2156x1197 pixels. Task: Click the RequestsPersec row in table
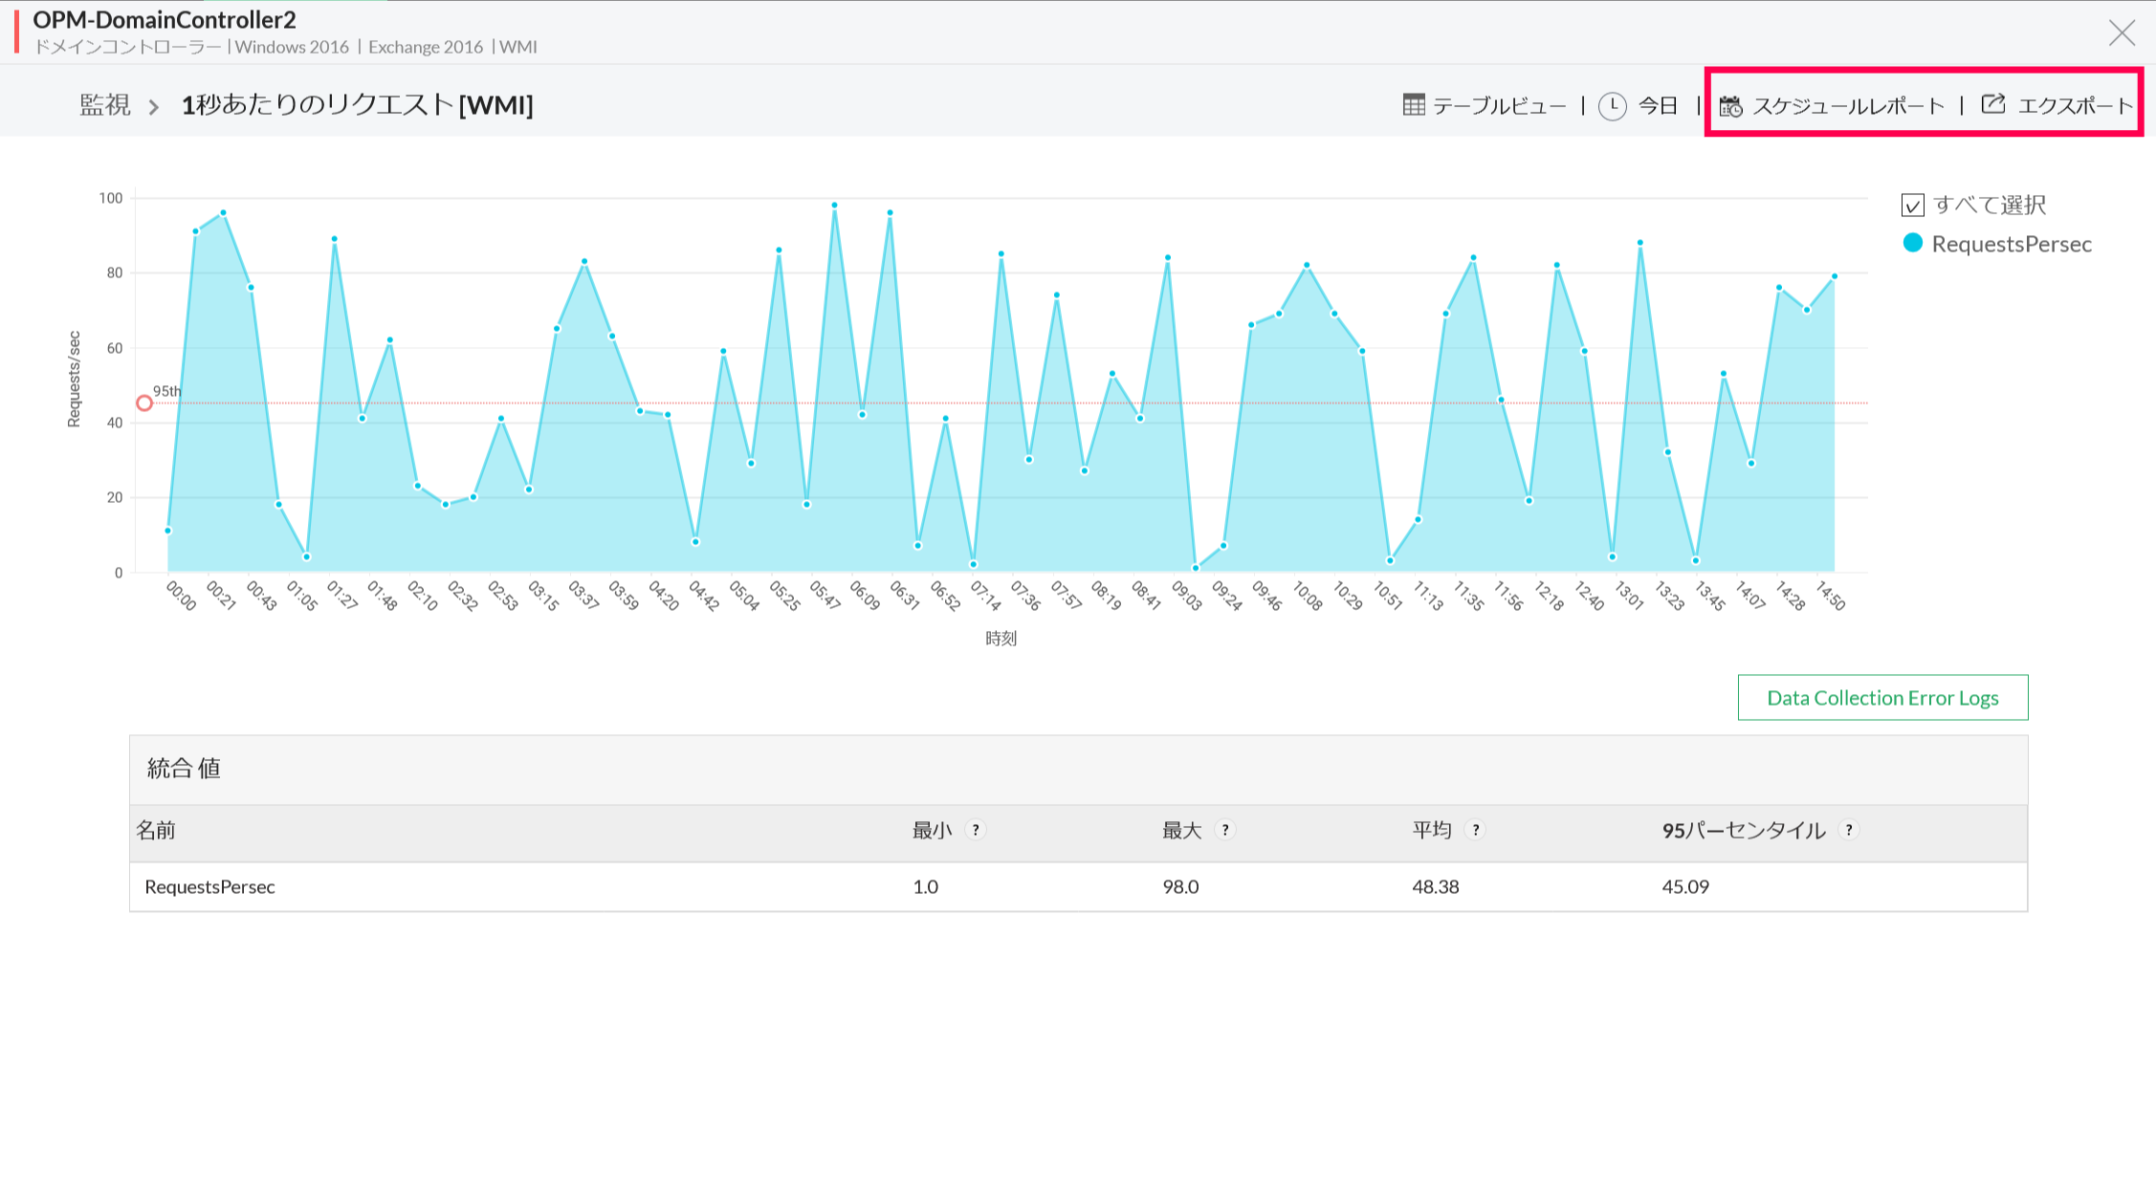[210, 887]
